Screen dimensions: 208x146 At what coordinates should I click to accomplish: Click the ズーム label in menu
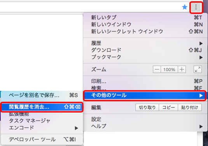click(99, 70)
